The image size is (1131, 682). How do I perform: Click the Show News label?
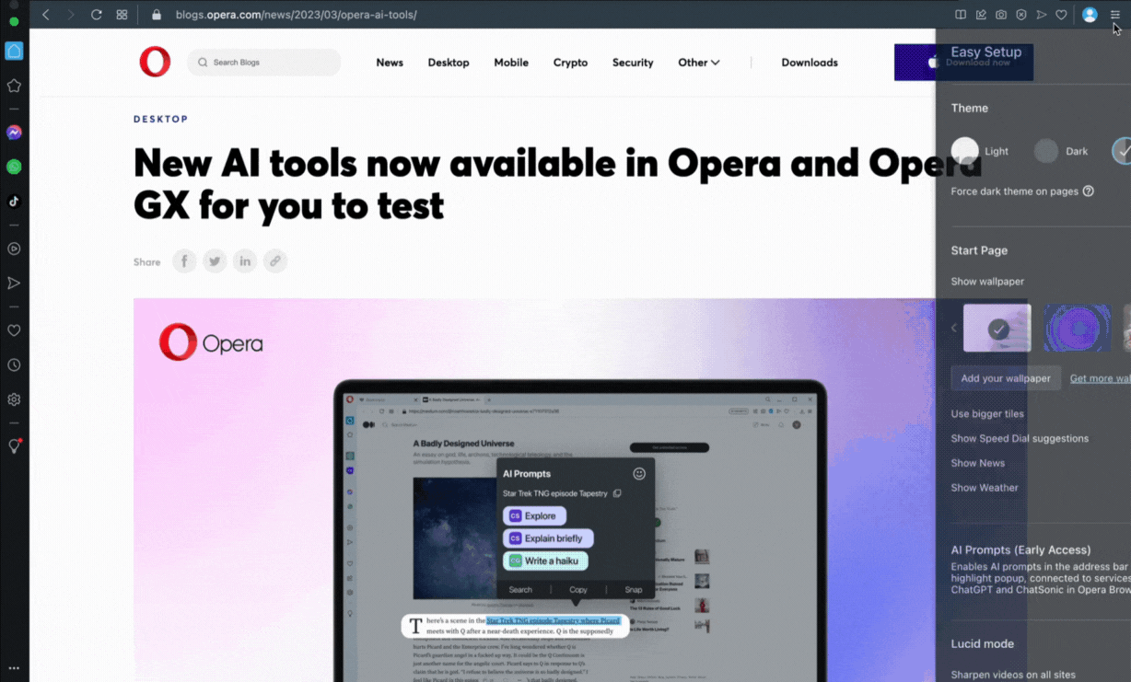coord(978,463)
